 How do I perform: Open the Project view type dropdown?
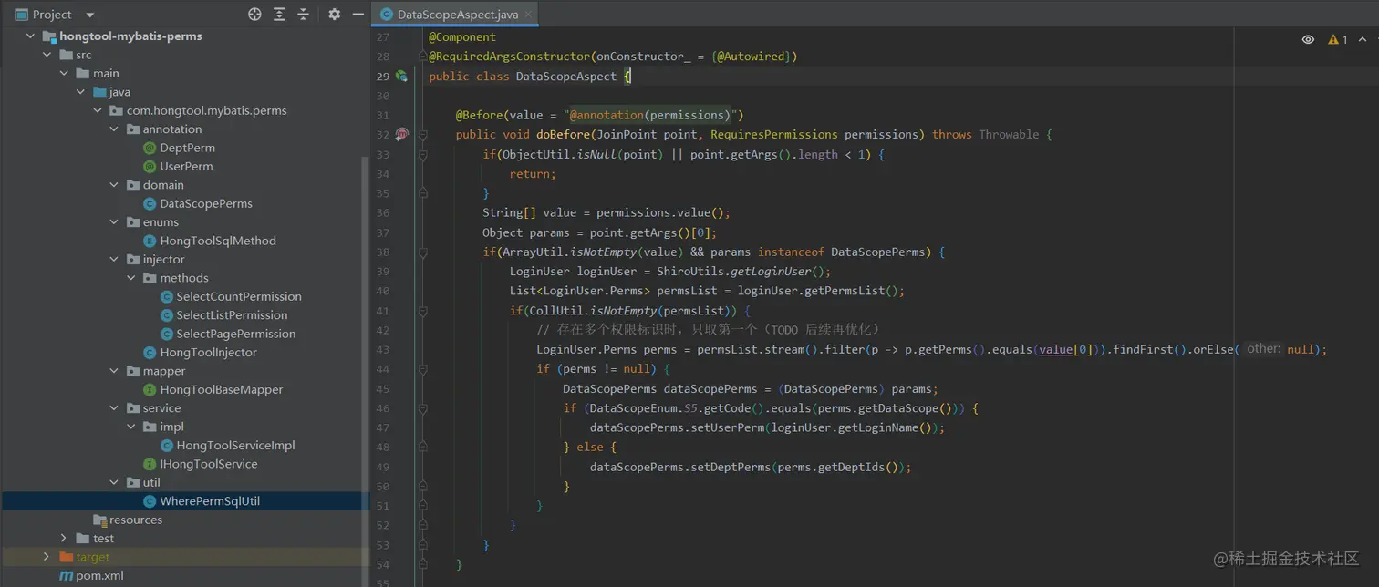pyautogui.click(x=89, y=15)
